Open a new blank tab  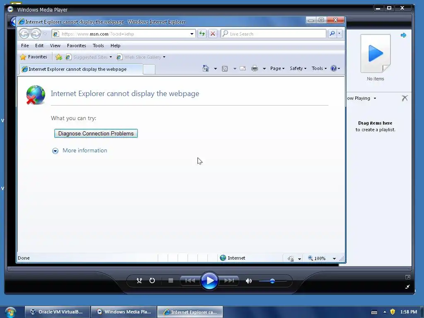149,70
